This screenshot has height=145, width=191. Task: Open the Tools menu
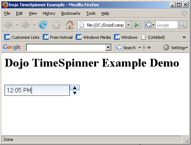pyautogui.click(x=91, y=13)
